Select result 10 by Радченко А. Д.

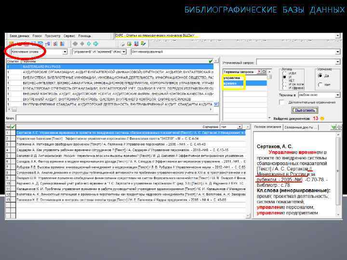tap(131, 183)
